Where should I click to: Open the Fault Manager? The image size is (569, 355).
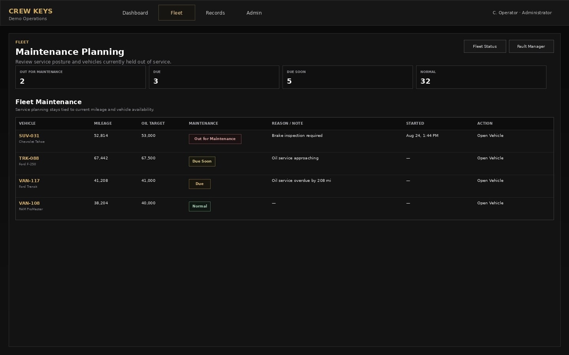tap(531, 46)
